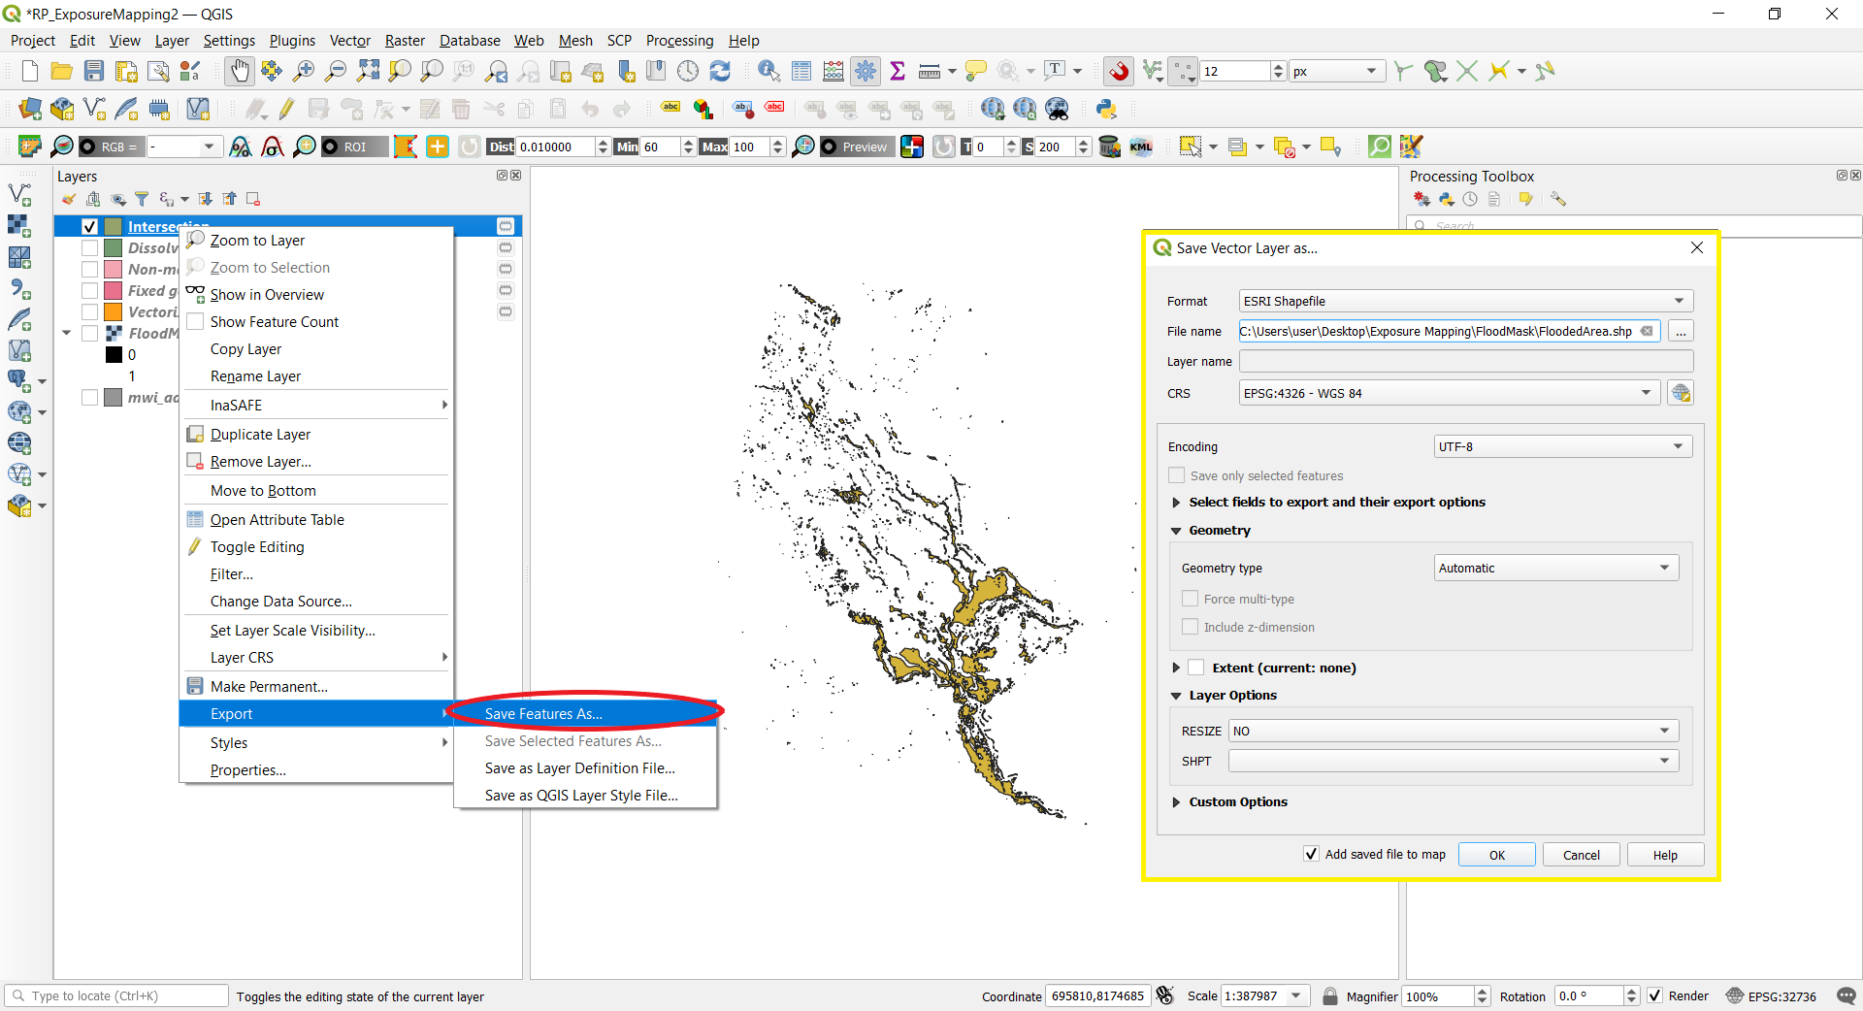Choose Save Features As from Export submenu
Viewport: 1863px width, 1011px height.
tap(541, 713)
